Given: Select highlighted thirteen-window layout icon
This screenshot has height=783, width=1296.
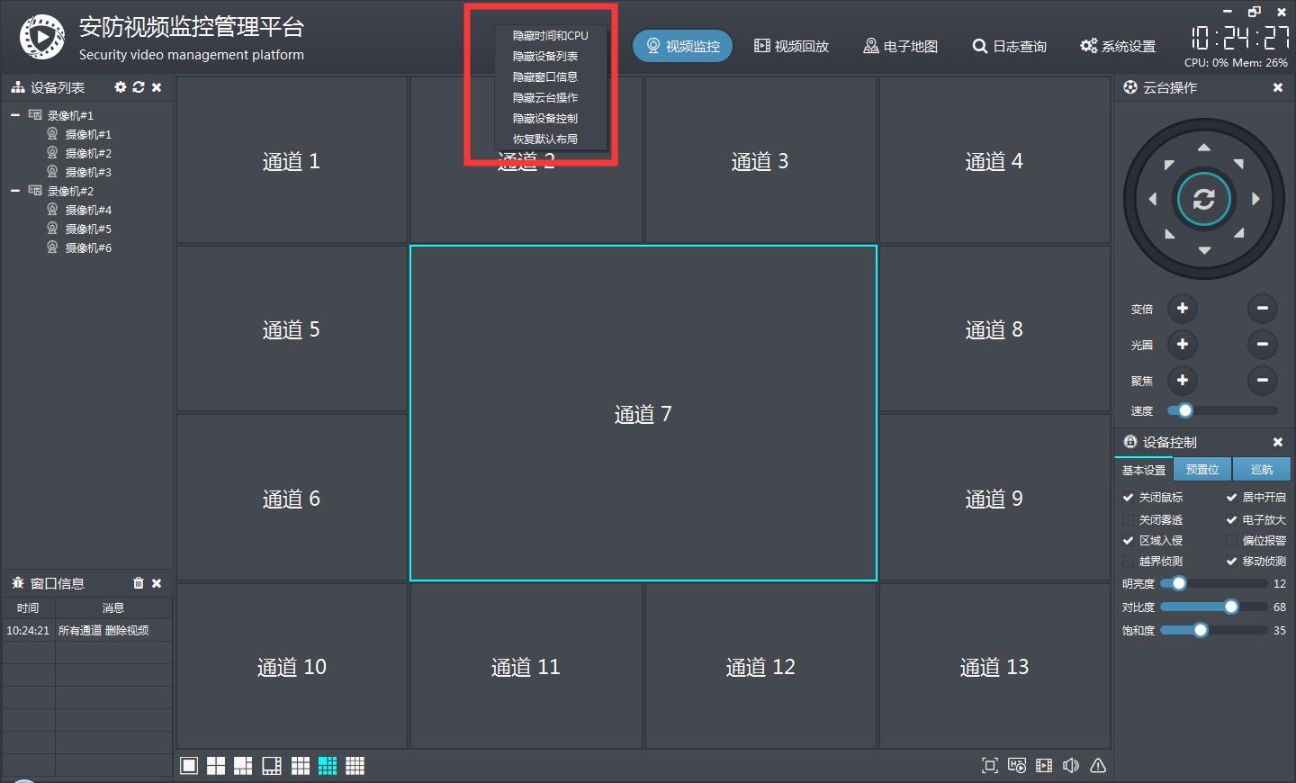Looking at the screenshot, I should pyautogui.click(x=328, y=766).
